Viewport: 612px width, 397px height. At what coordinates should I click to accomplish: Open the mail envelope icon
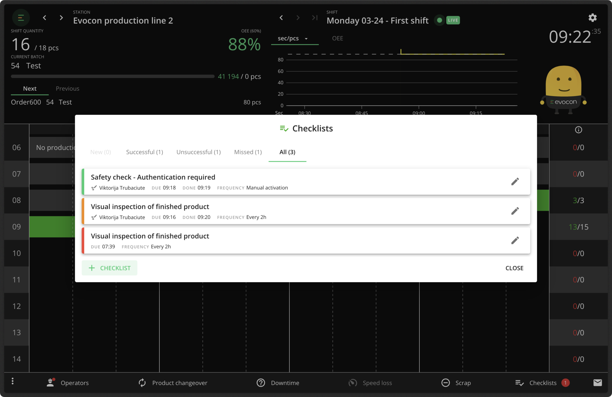(x=597, y=383)
